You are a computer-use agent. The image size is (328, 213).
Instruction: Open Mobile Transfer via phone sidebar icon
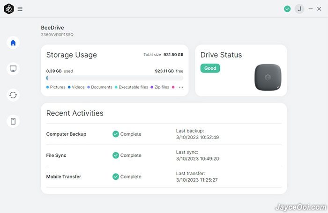[13, 121]
